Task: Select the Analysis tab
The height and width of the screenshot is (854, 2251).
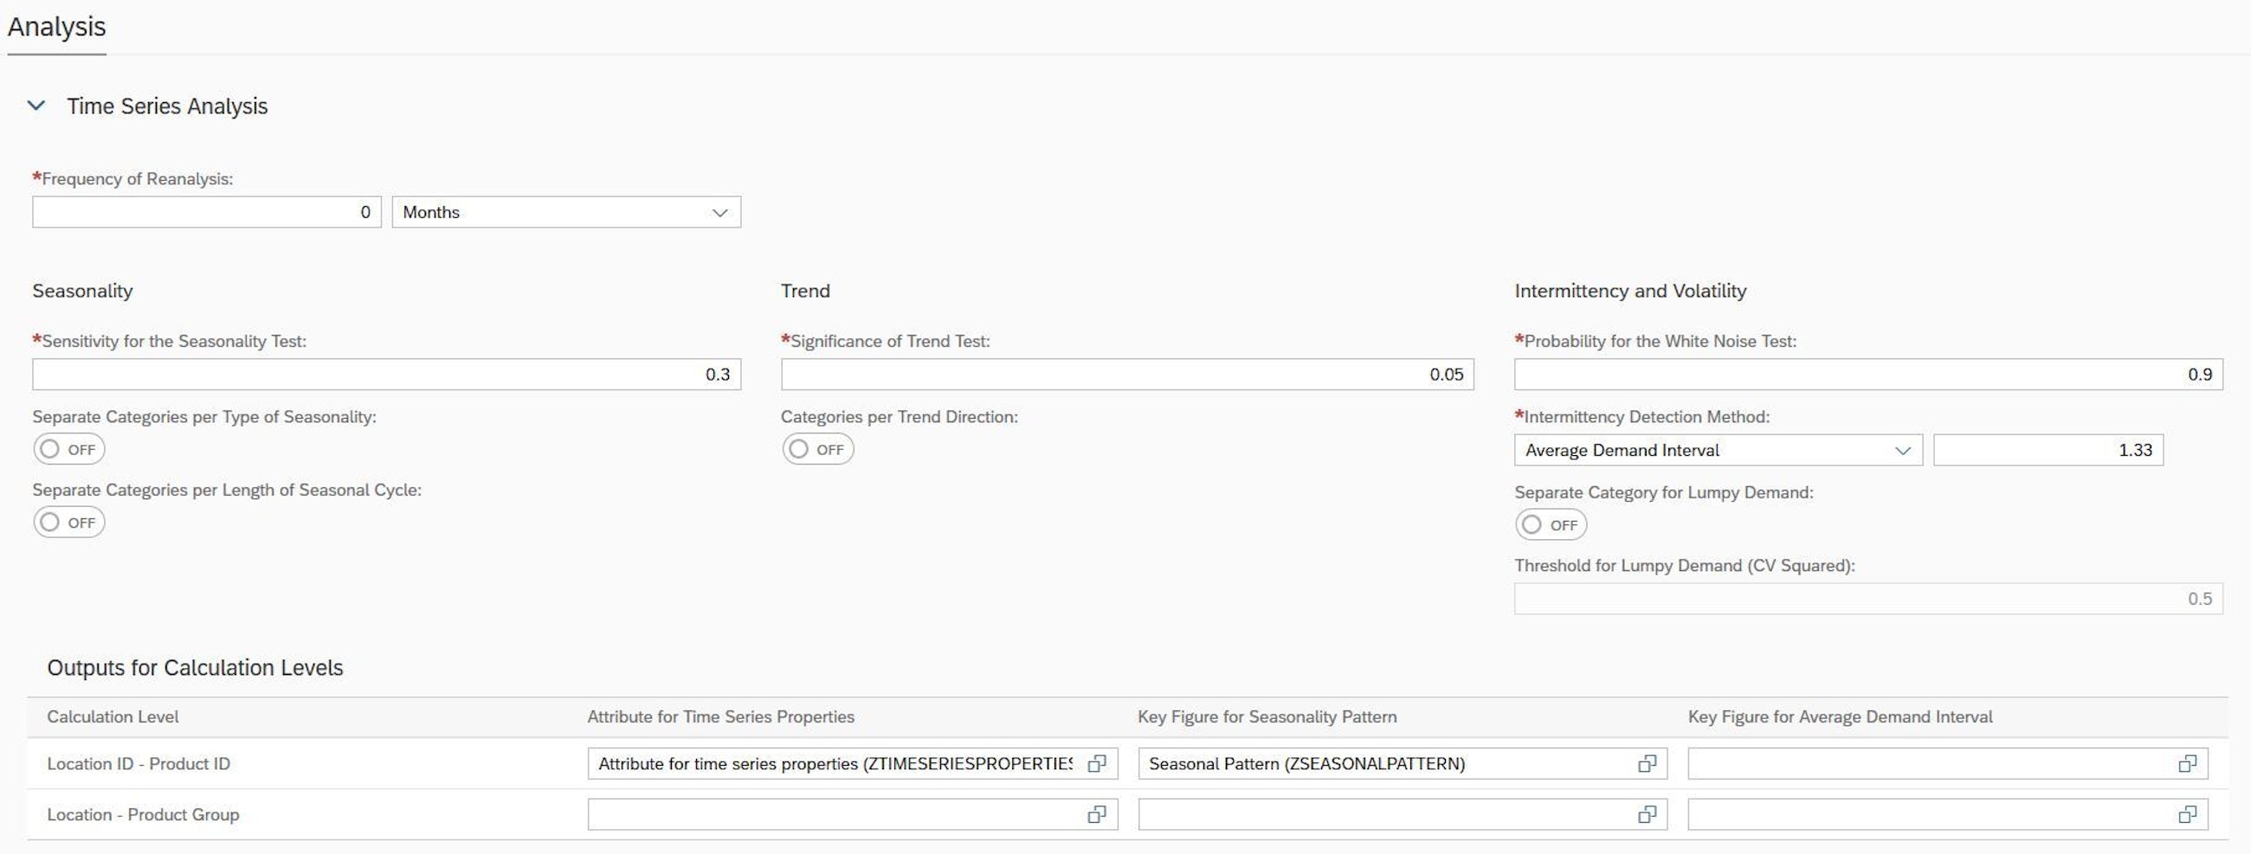Action: 57,27
